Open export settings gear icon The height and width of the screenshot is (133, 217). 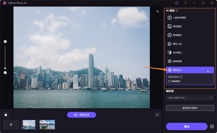(x=212, y=126)
